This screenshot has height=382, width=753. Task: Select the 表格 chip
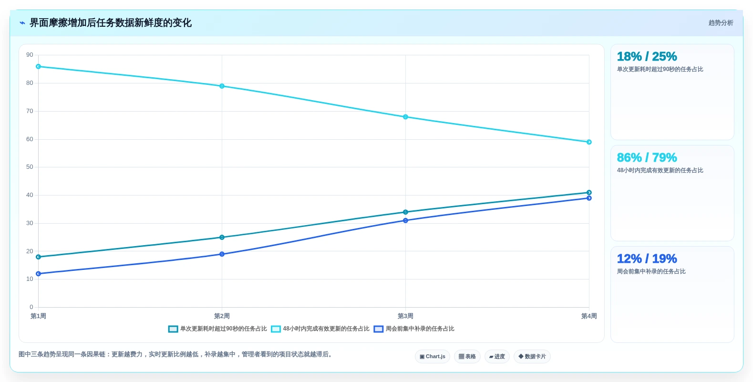[467, 357]
